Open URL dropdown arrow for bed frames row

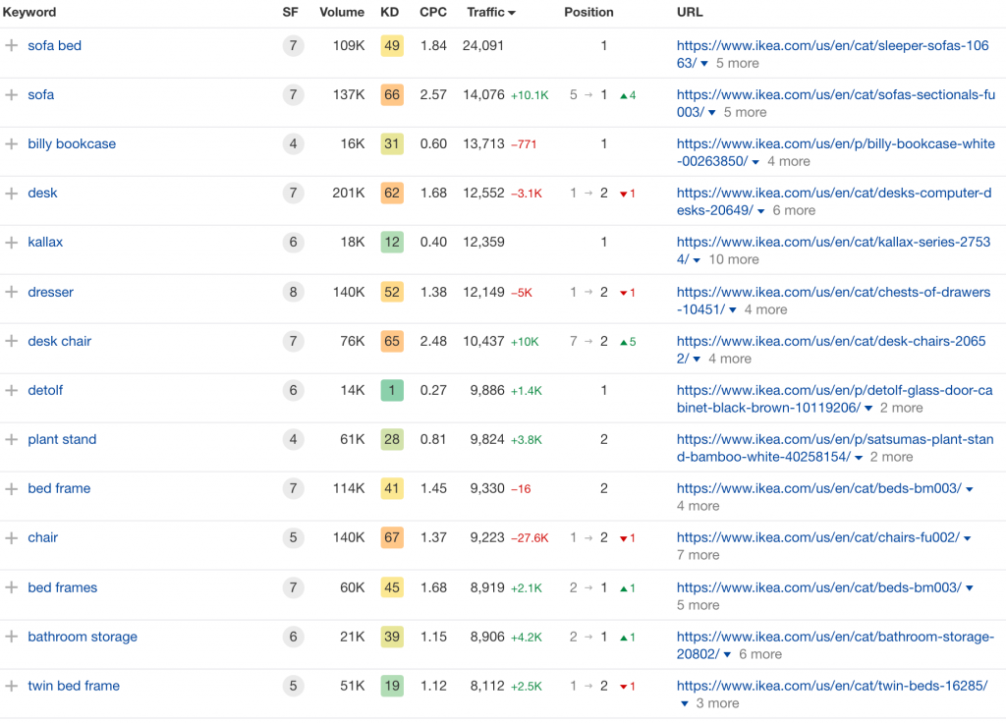[970, 588]
